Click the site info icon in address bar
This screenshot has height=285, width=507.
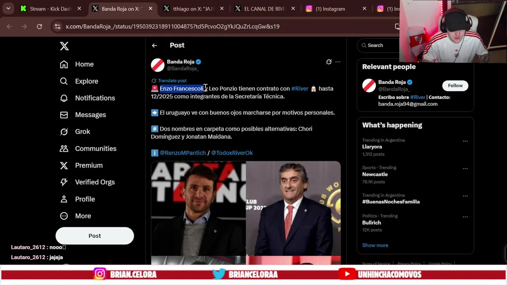(57, 27)
